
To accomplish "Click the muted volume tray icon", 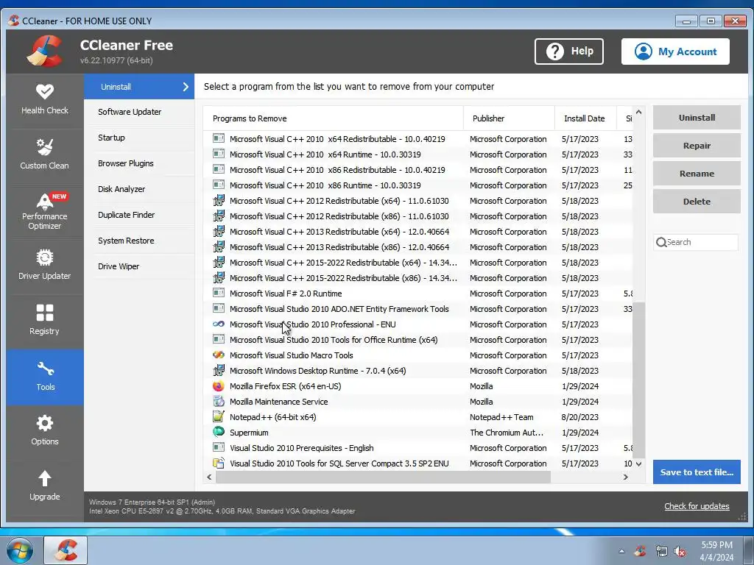I will (680, 551).
